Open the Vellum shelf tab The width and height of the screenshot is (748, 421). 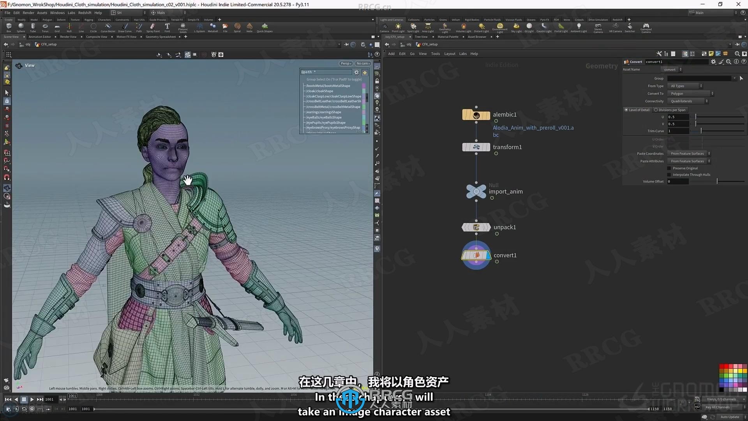[456, 20]
